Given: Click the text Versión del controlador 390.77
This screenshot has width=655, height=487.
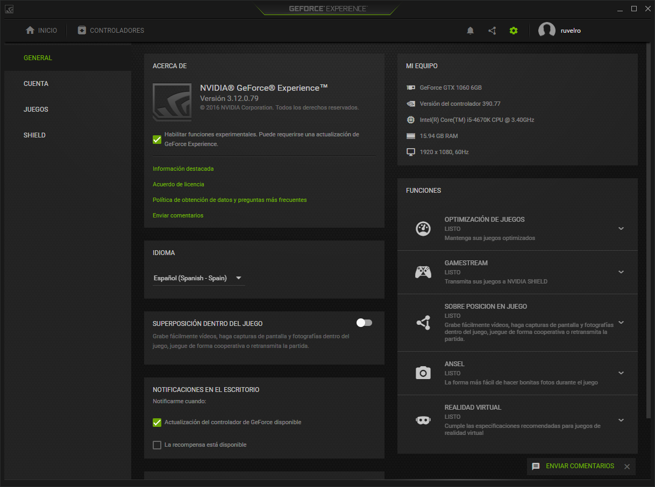Looking at the screenshot, I should tap(460, 104).
